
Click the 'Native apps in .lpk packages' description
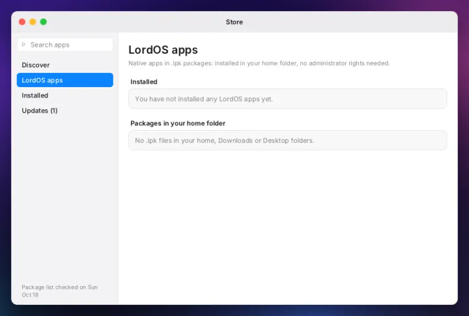[259, 63]
